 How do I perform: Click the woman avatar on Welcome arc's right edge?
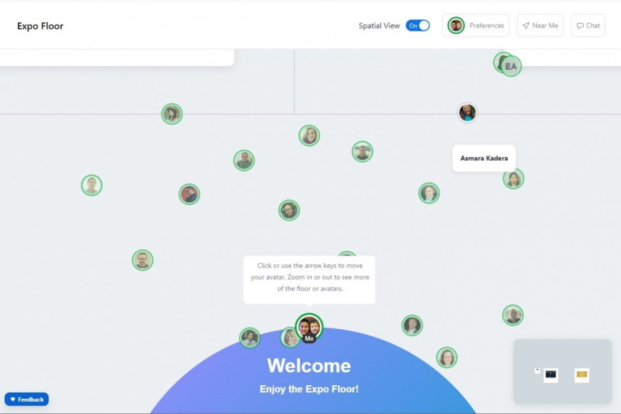446,357
